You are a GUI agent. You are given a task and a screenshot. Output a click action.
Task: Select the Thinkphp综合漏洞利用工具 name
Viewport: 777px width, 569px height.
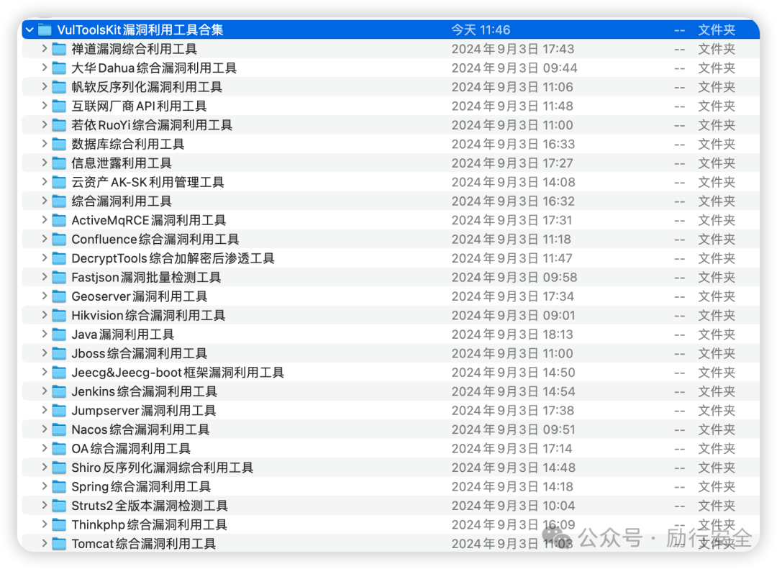tap(149, 524)
